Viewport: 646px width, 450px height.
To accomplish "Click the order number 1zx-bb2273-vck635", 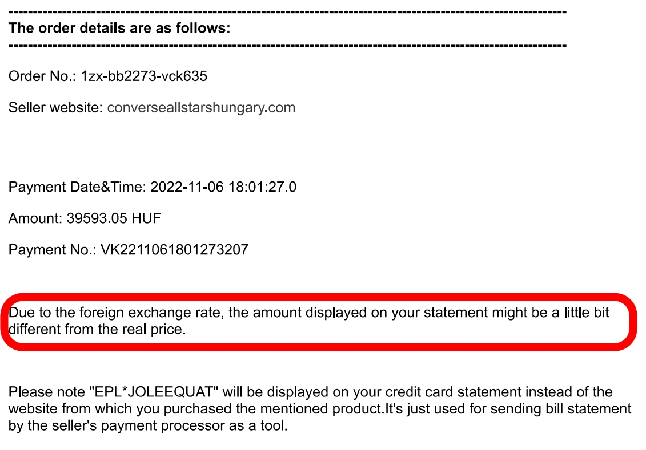I will tap(144, 76).
